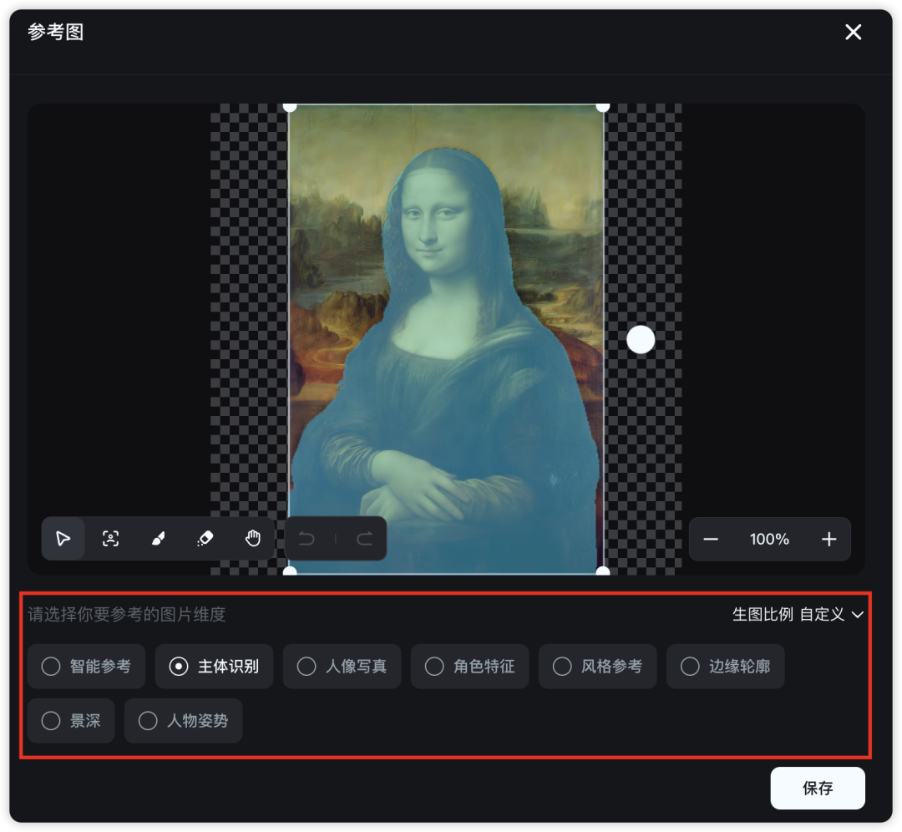Select the brush paint tool
The image size is (902, 832).
[x=158, y=539]
